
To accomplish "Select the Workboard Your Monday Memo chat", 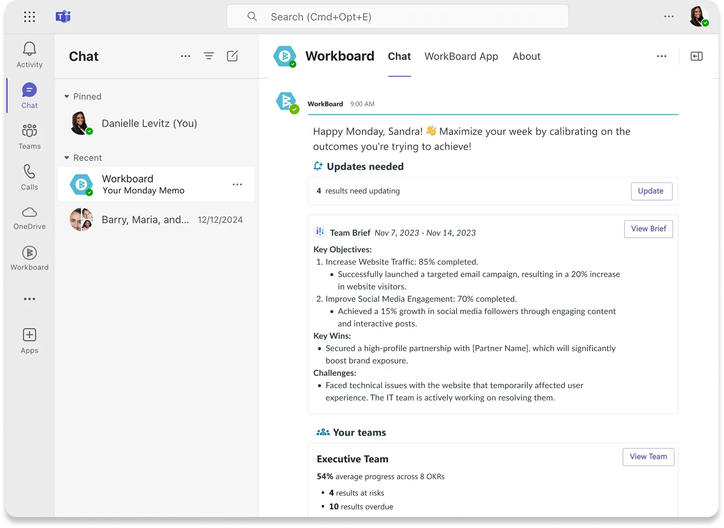I will 156,184.
